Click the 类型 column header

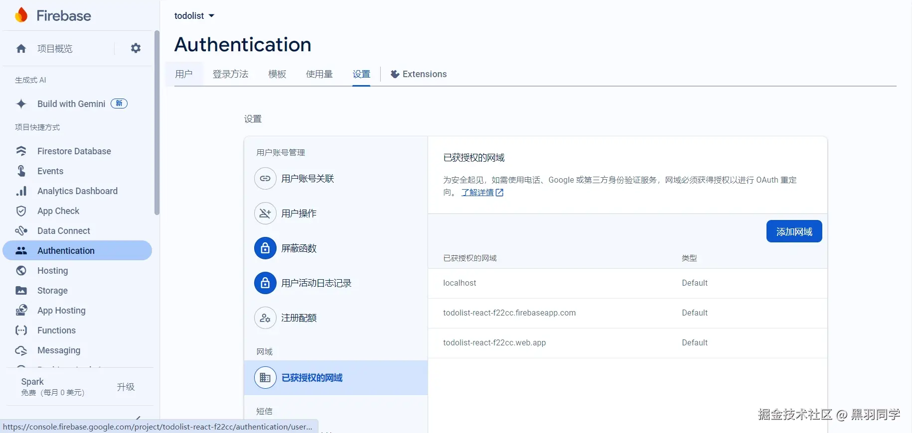(689, 258)
